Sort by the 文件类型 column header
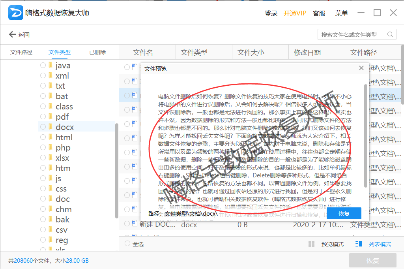The image size is (404, 269). tap(194, 53)
